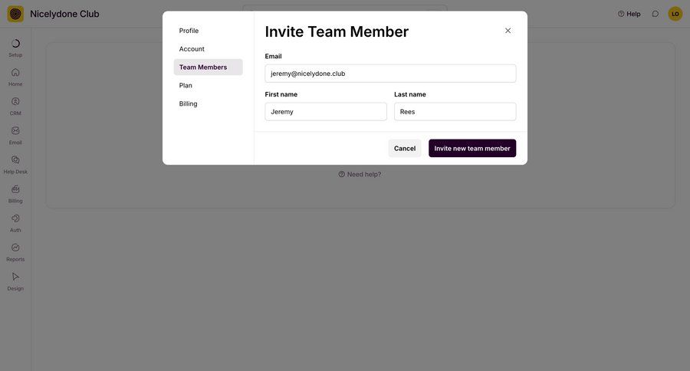690x371 pixels.
Task: Open the Email section icon
Action: (15, 131)
